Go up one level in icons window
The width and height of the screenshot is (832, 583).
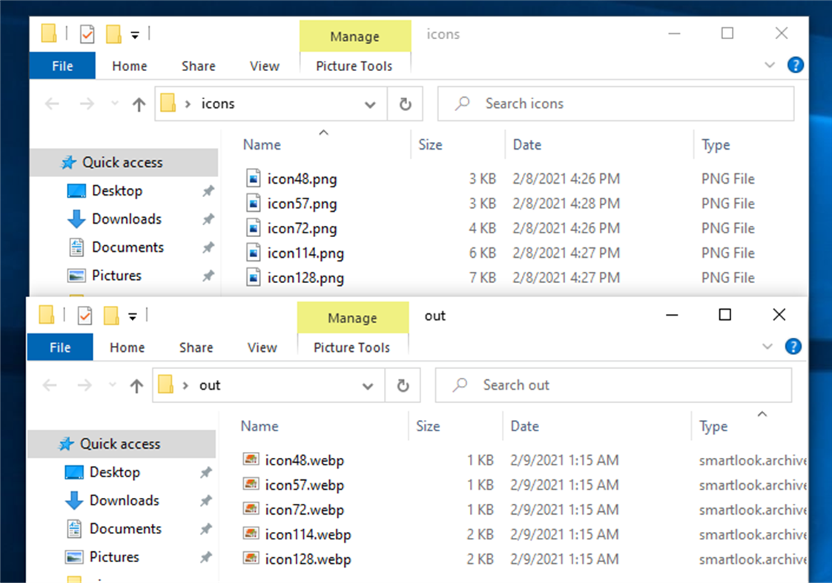(x=139, y=104)
